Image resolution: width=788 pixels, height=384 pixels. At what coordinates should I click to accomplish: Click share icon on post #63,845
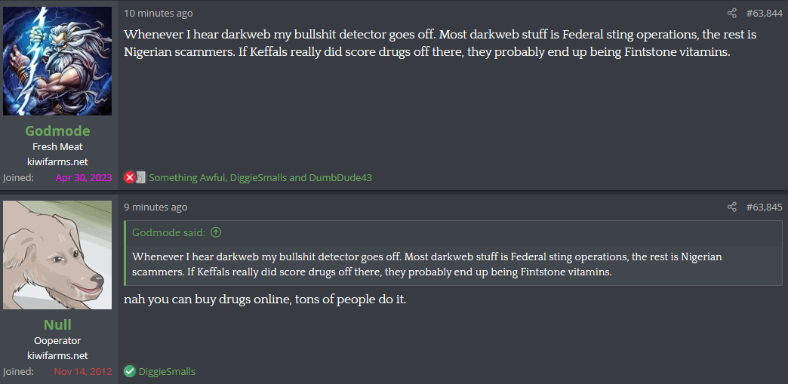pos(731,207)
